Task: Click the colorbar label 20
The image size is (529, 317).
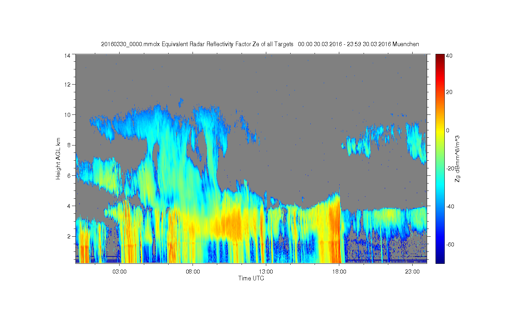Action: [x=449, y=92]
